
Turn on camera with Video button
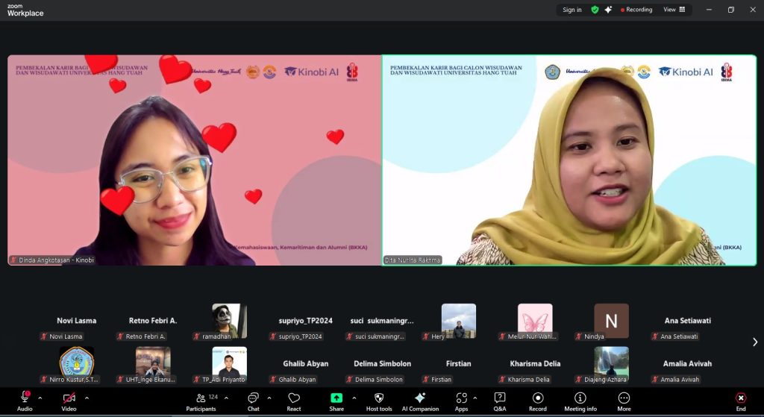[69, 401]
